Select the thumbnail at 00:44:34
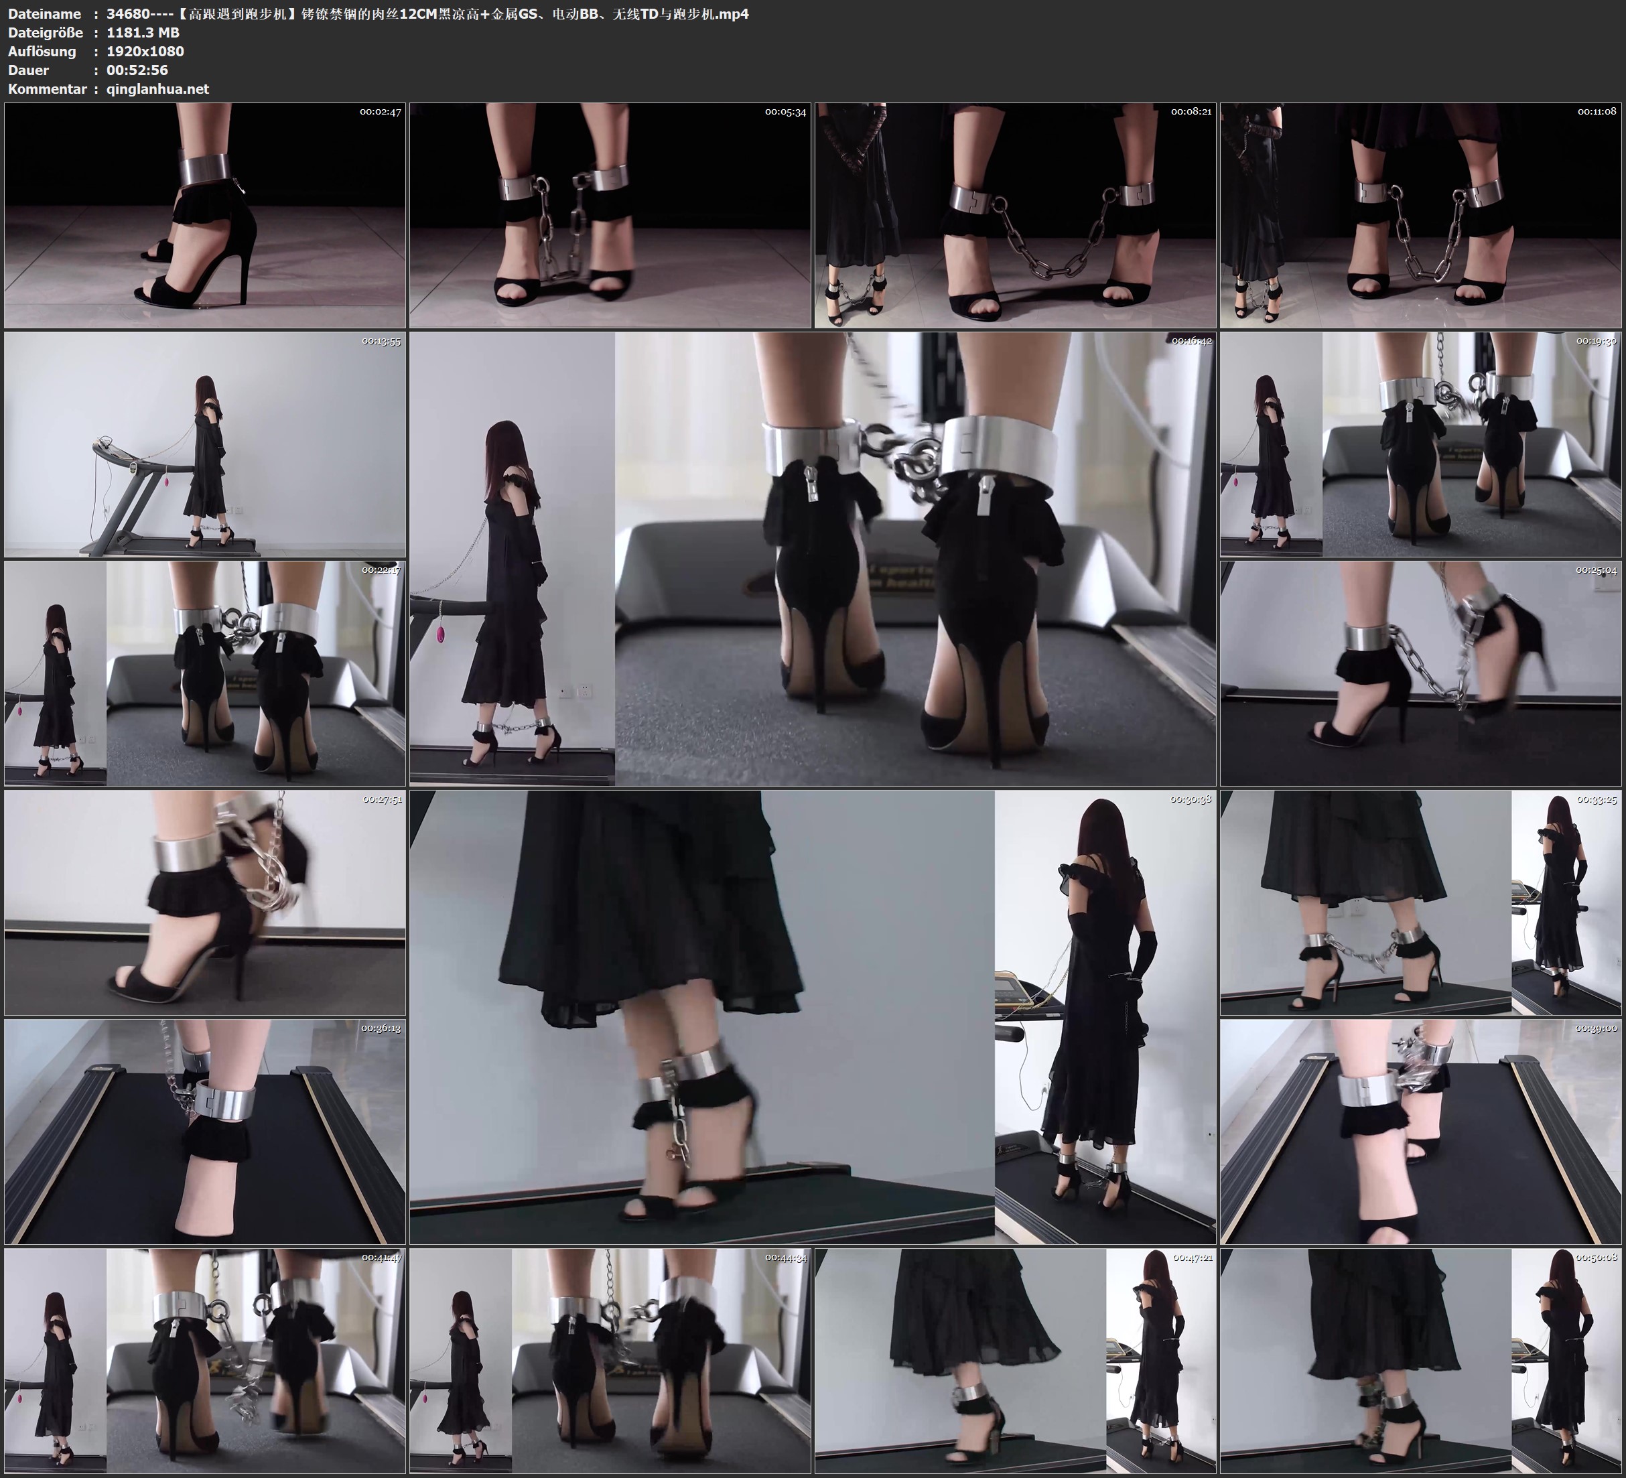Image resolution: width=1626 pixels, height=1478 pixels. [610, 1361]
